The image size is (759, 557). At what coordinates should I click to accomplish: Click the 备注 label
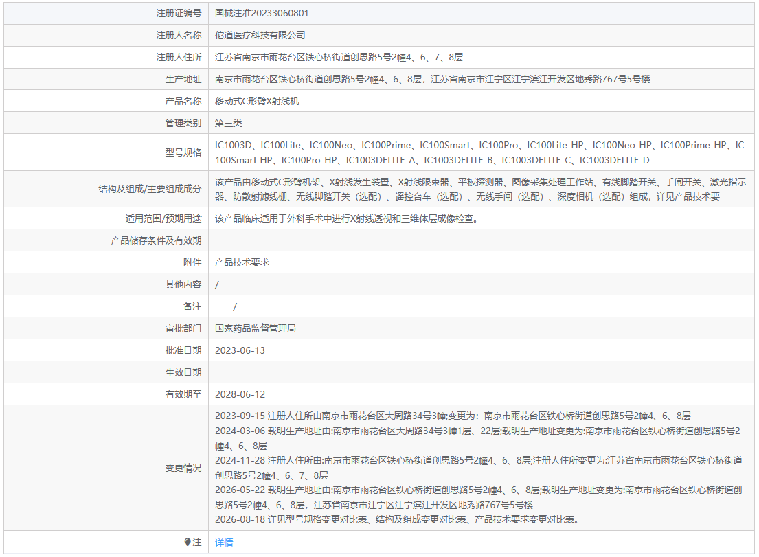coord(192,306)
